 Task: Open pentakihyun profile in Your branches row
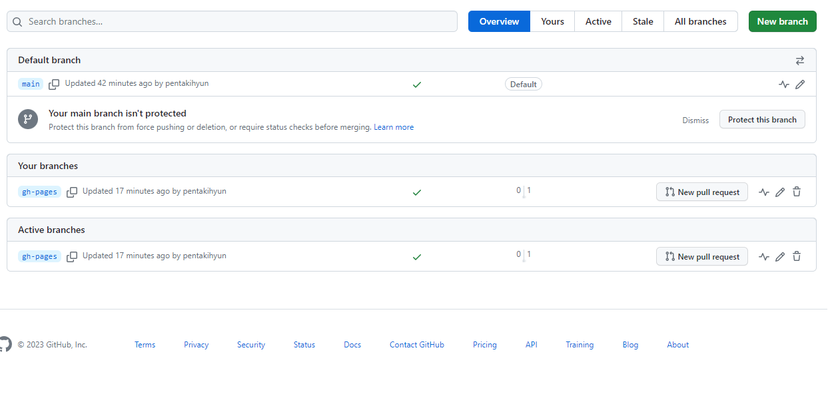click(x=205, y=191)
